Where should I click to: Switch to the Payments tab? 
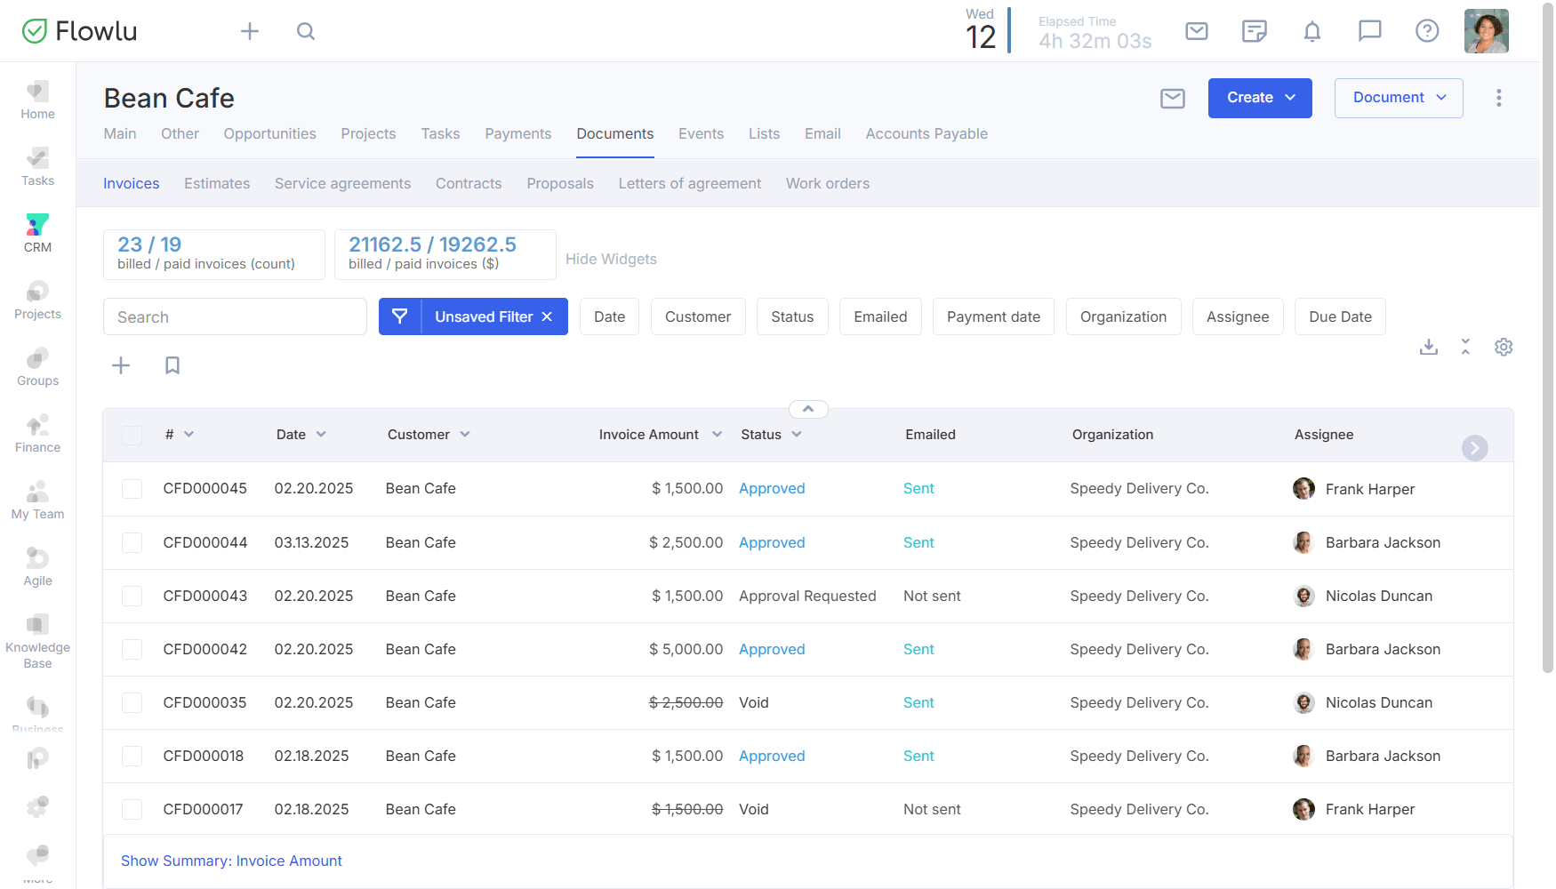coord(517,133)
